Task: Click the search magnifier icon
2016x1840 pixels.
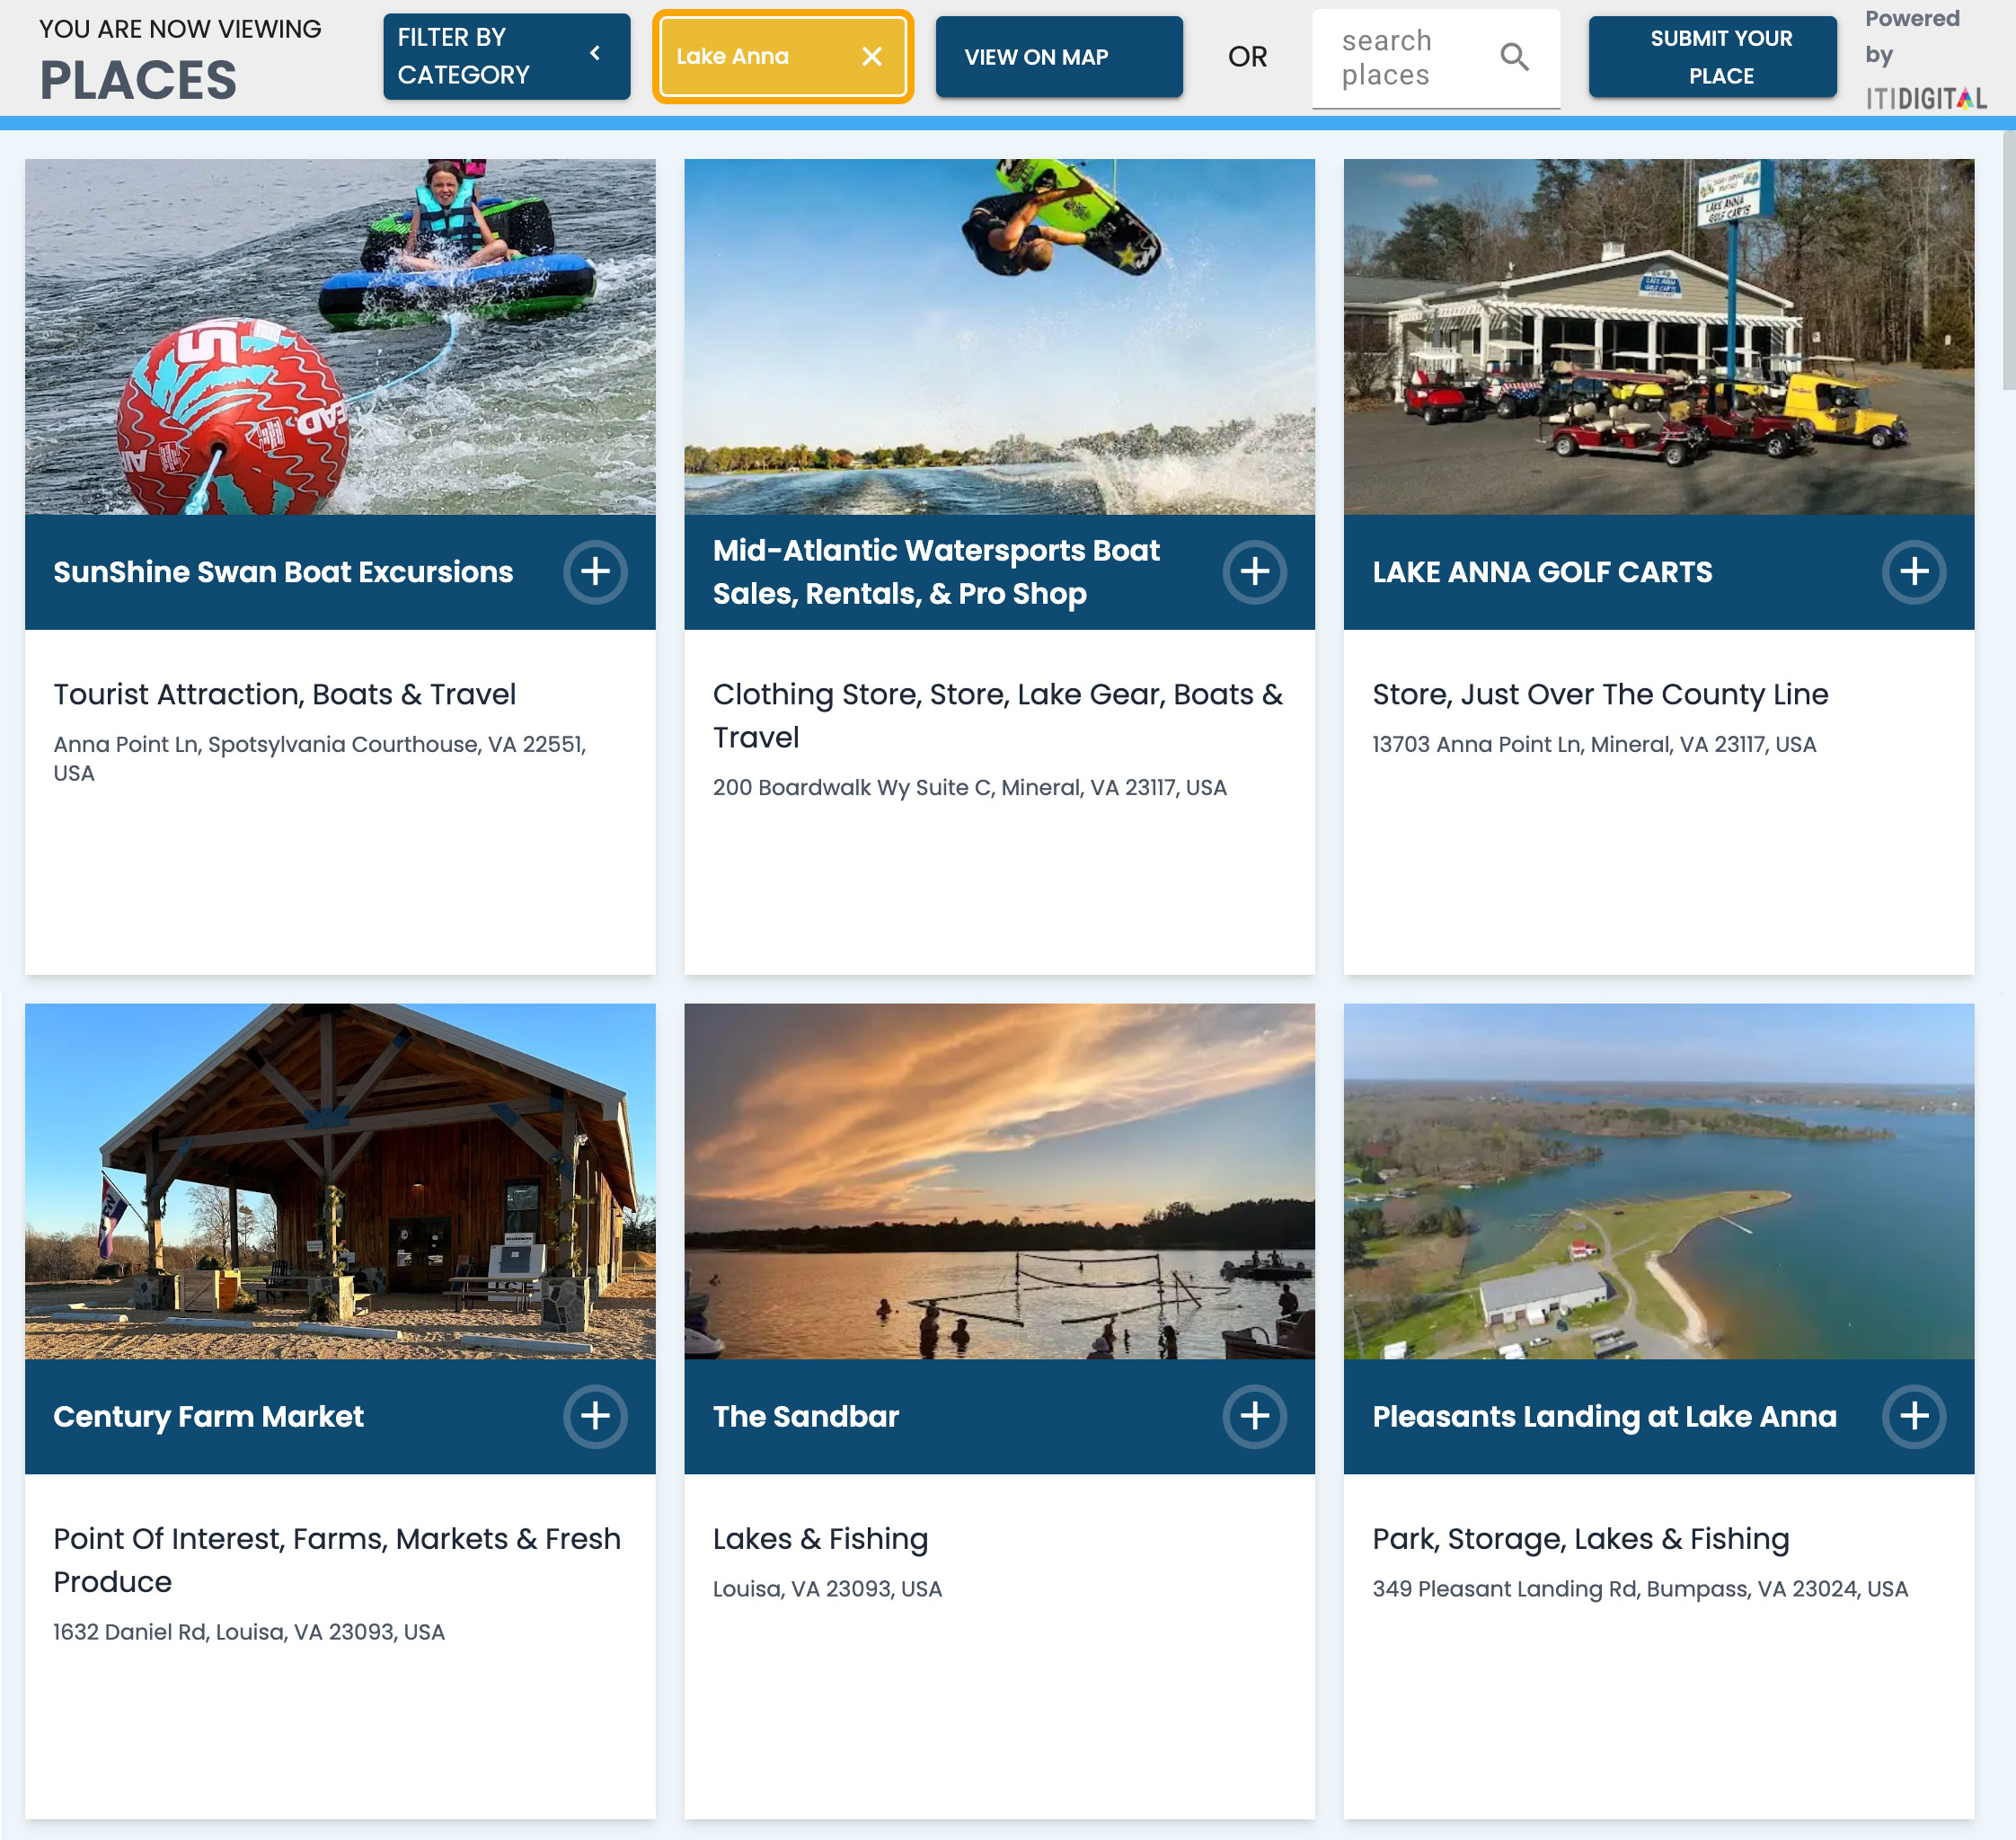Action: 1515,57
